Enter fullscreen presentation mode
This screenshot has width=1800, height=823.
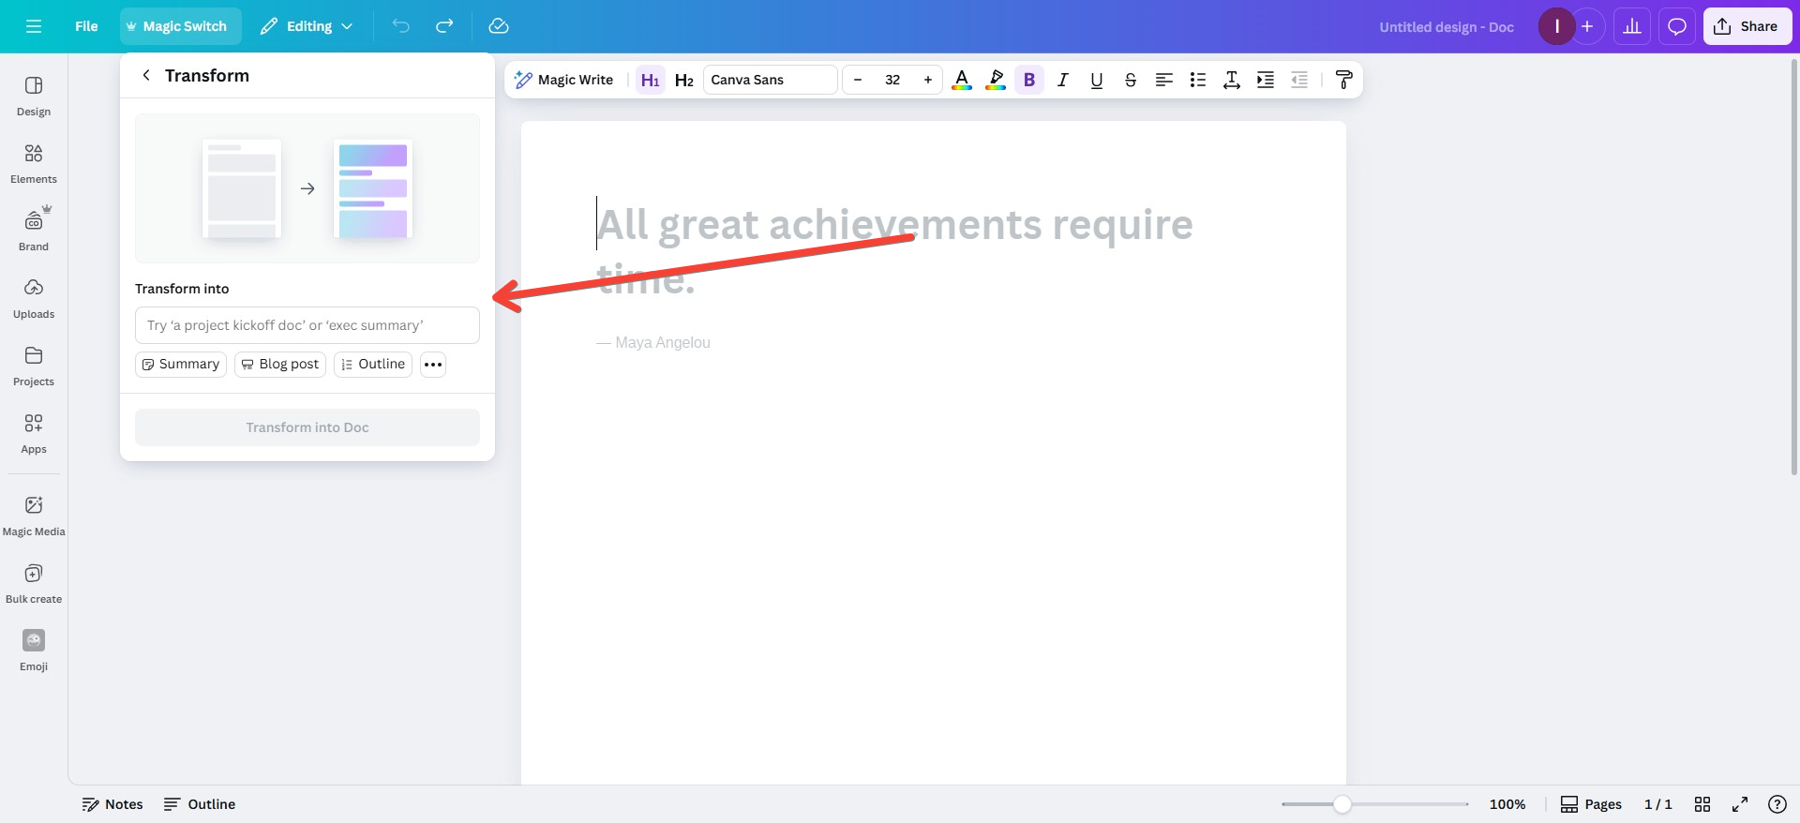coord(1740,804)
